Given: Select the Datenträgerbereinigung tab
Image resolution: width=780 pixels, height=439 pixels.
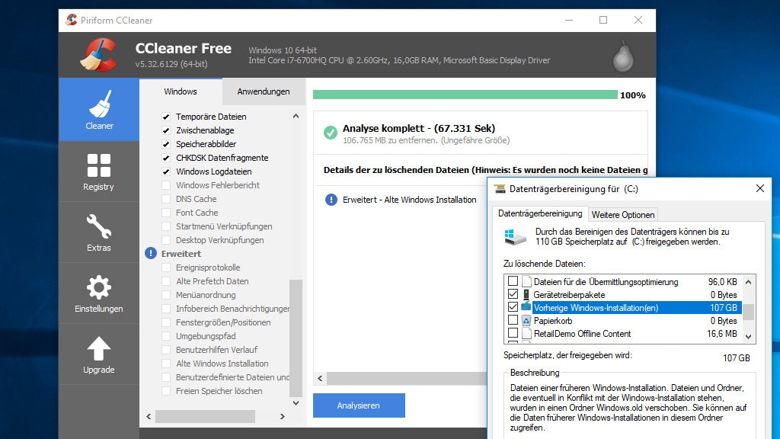Looking at the screenshot, I should coord(540,213).
